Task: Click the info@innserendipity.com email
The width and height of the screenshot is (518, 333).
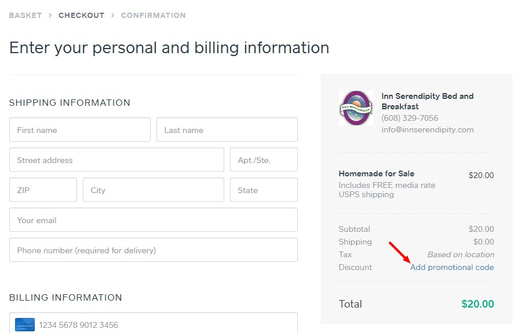Action: [428, 129]
